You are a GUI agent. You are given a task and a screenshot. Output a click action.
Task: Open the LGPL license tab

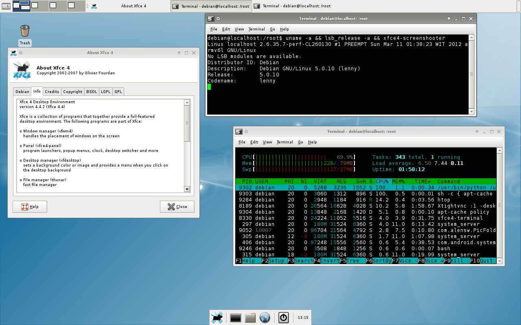[106, 92]
